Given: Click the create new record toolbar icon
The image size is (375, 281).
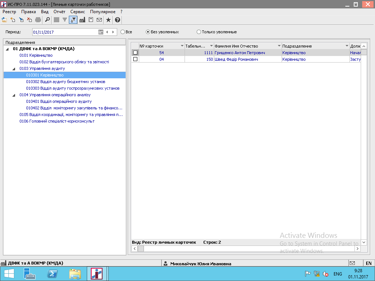Looking at the screenshot, I should [12, 20].
